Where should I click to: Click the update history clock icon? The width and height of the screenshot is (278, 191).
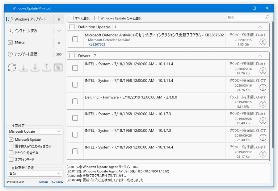tap(10, 54)
